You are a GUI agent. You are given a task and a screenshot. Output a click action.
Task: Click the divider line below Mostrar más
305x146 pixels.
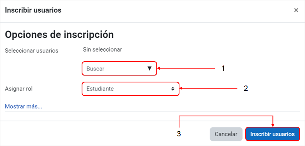pyautogui.click(x=152, y=111)
